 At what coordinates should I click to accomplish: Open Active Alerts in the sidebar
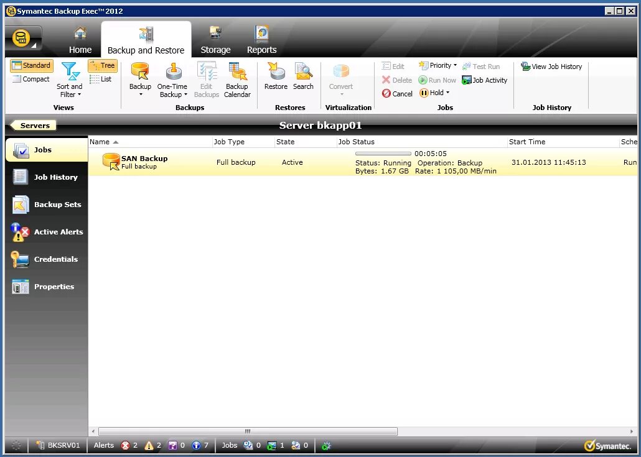click(x=47, y=232)
